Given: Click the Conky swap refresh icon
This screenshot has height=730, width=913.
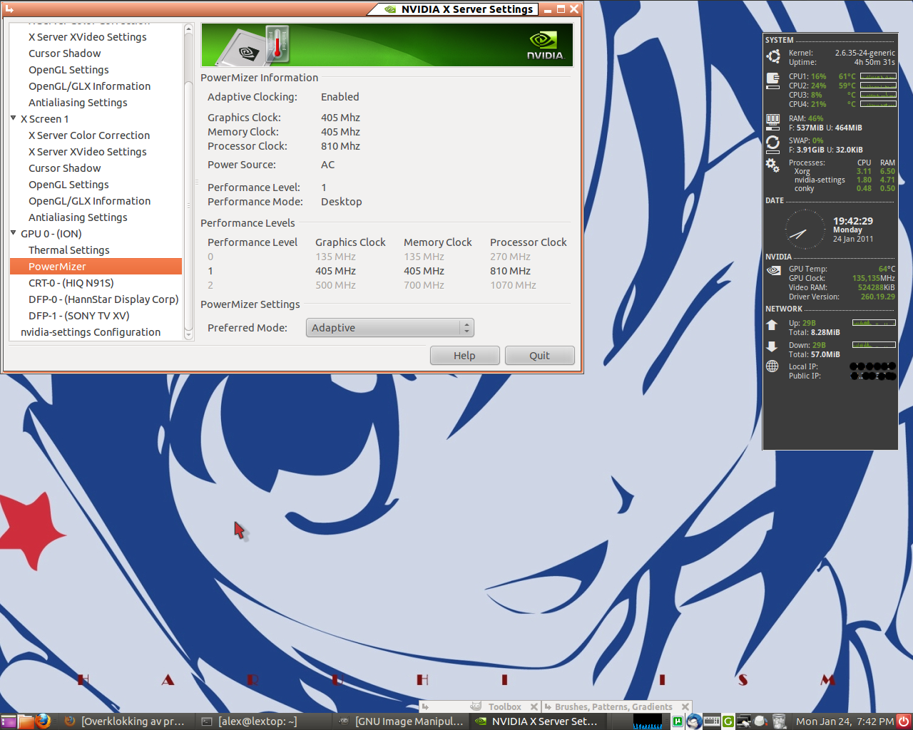Looking at the screenshot, I should coord(773,144).
